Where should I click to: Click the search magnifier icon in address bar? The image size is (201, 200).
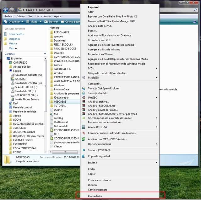(195, 10)
